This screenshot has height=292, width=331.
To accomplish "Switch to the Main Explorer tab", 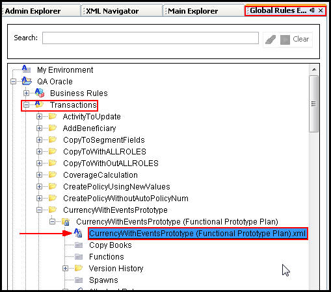I will click(x=193, y=11).
